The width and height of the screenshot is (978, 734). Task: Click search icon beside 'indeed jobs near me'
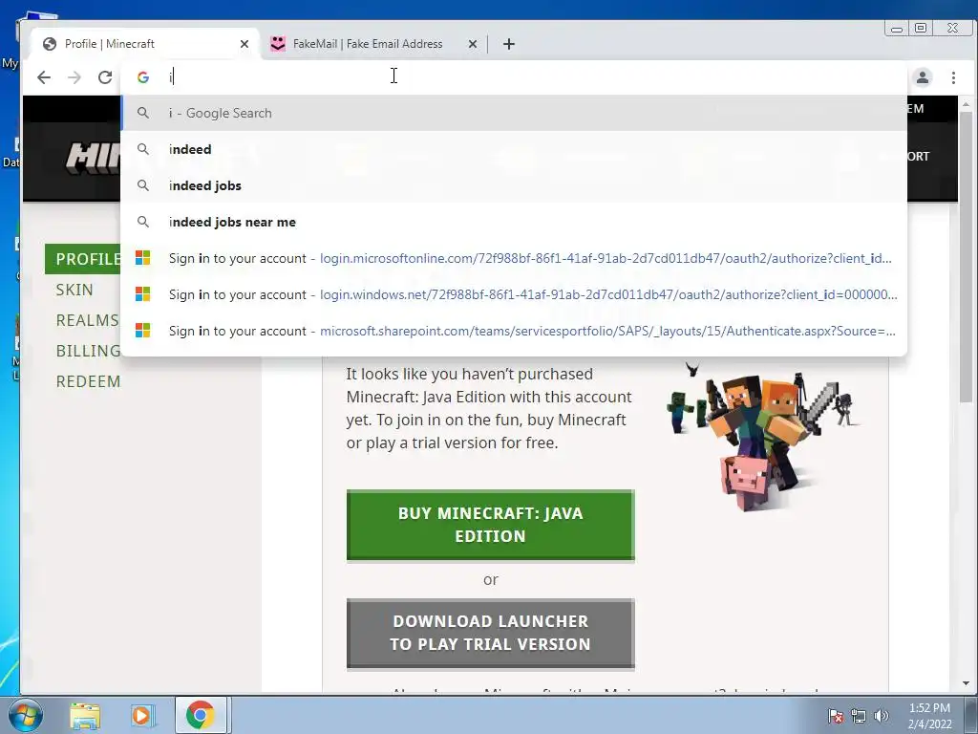[x=143, y=222]
